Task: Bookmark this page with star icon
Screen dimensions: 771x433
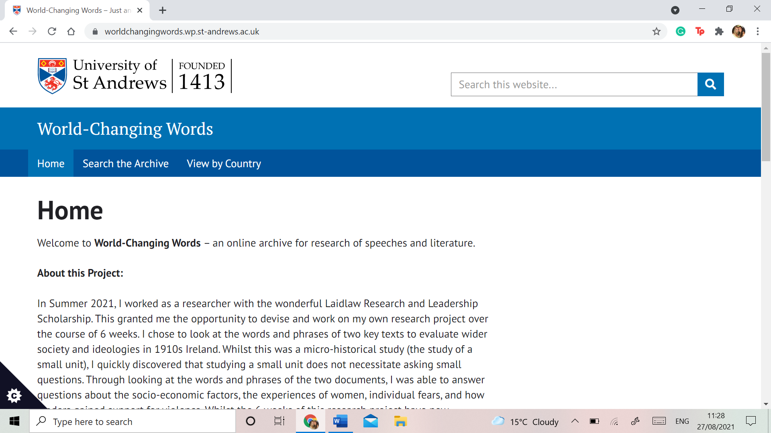Action: pyautogui.click(x=656, y=31)
